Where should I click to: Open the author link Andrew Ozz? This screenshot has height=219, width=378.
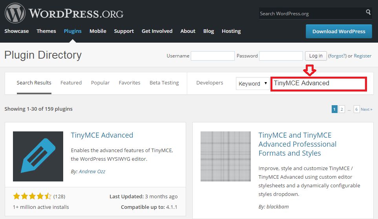coord(92,171)
